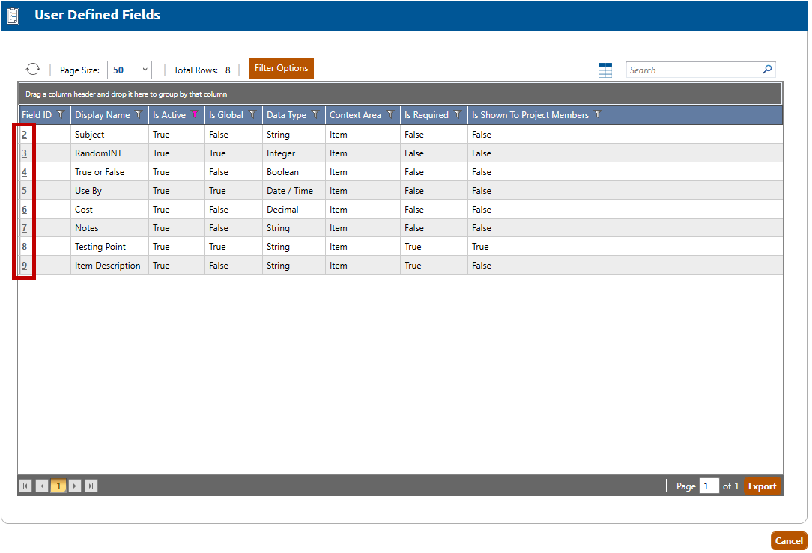This screenshot has height=553, width=812.
Task: Open filter on Is Shown To Project Members
Action: click(598, 115)
